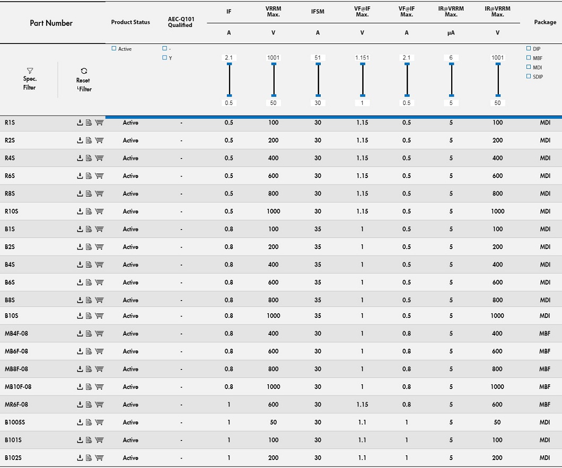Sort by the Part Number column header
This screenshot has height=468, width=562.
pyautogui.click(x=51, y=23)
